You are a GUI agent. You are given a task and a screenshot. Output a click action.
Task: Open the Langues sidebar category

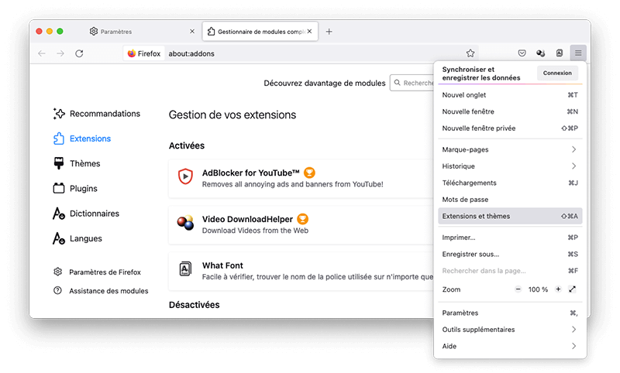point(77,238)
